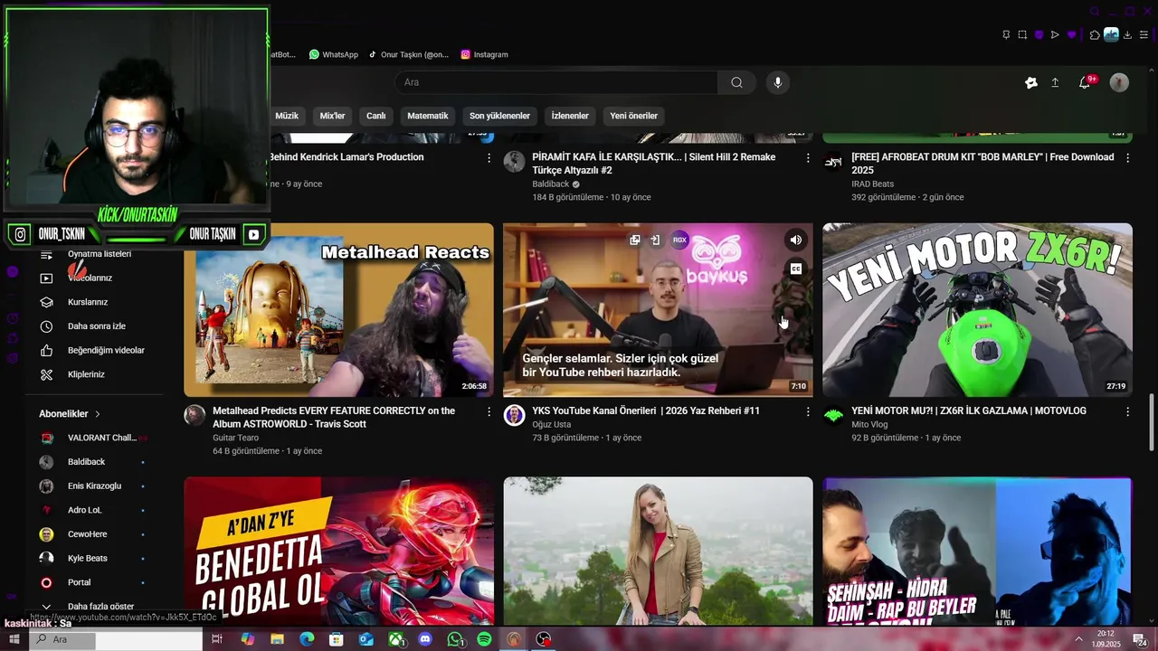Select the Mix'ler filter chip
The image size is (1158, 651).
coord(332,116)
